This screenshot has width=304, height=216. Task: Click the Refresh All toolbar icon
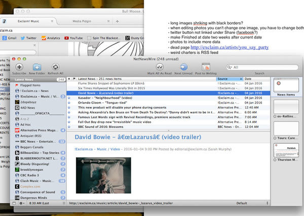[55, 67]
